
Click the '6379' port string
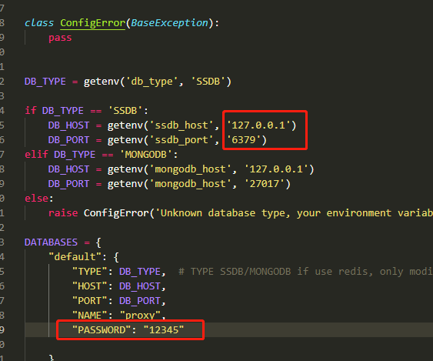point(244,140)
